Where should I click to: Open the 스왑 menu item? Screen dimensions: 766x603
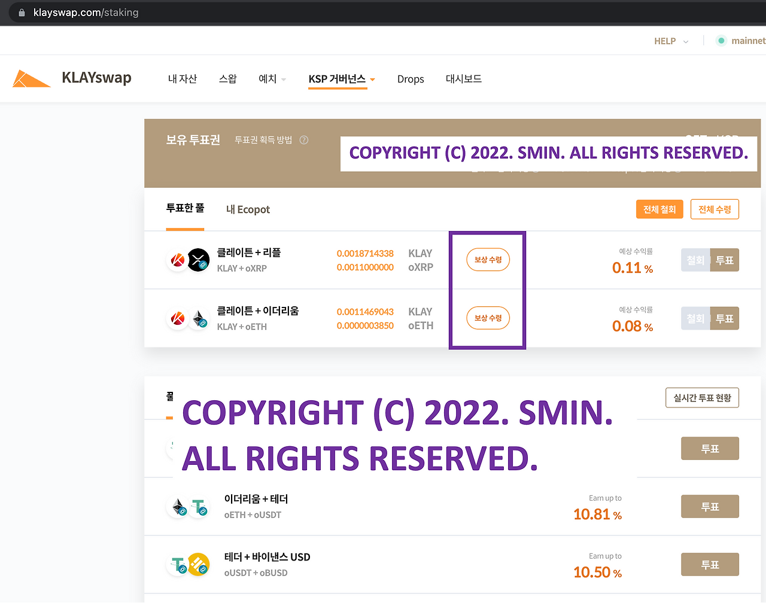click(x=228, y=79)
